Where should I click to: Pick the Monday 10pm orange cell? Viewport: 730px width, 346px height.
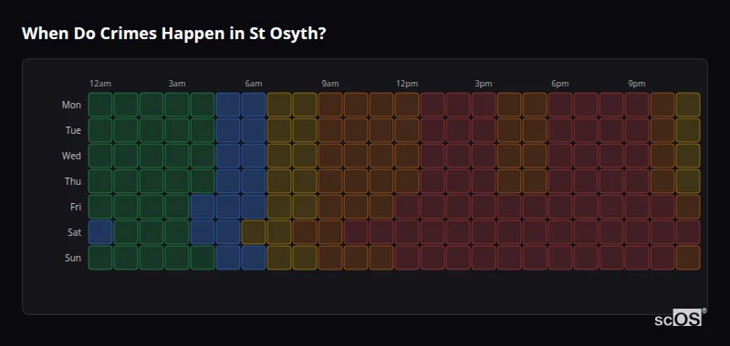tap(662, 105)
